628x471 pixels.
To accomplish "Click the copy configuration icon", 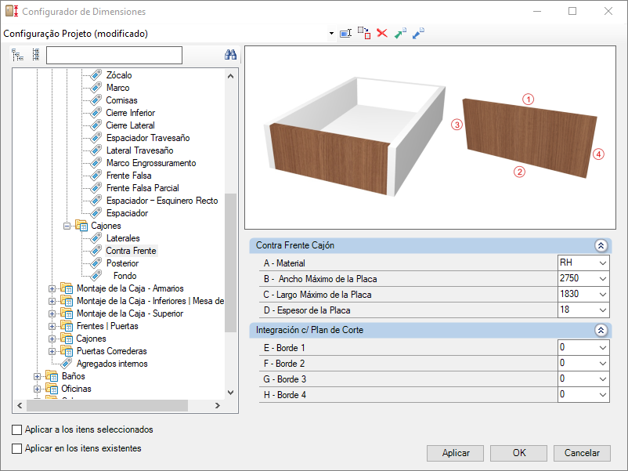I will click(363, 33).
